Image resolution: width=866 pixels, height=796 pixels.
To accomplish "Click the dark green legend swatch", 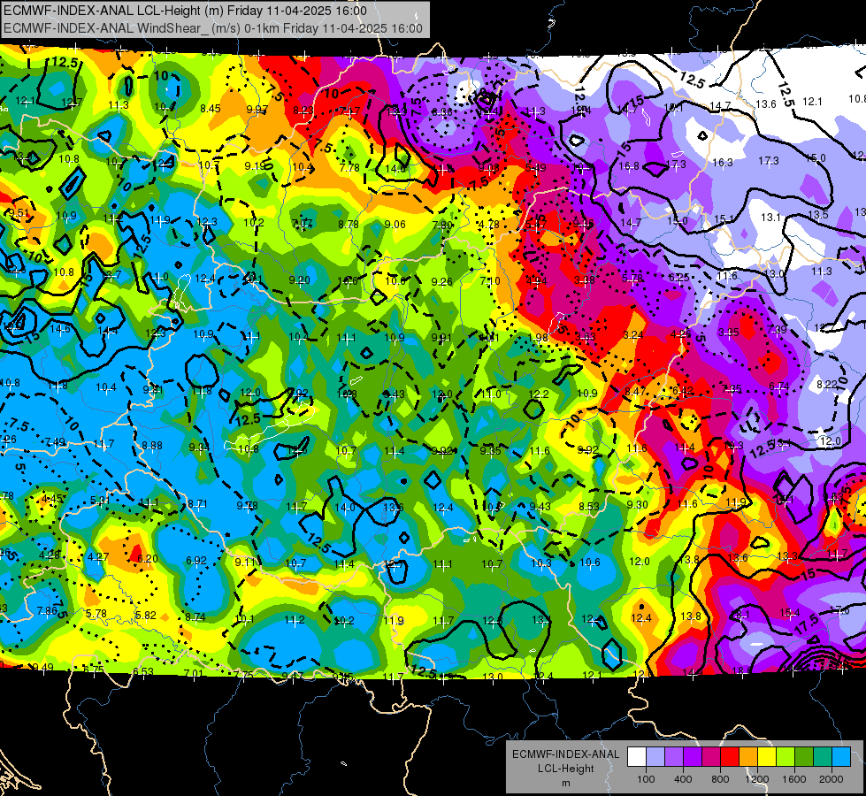I will coord(804,757).
